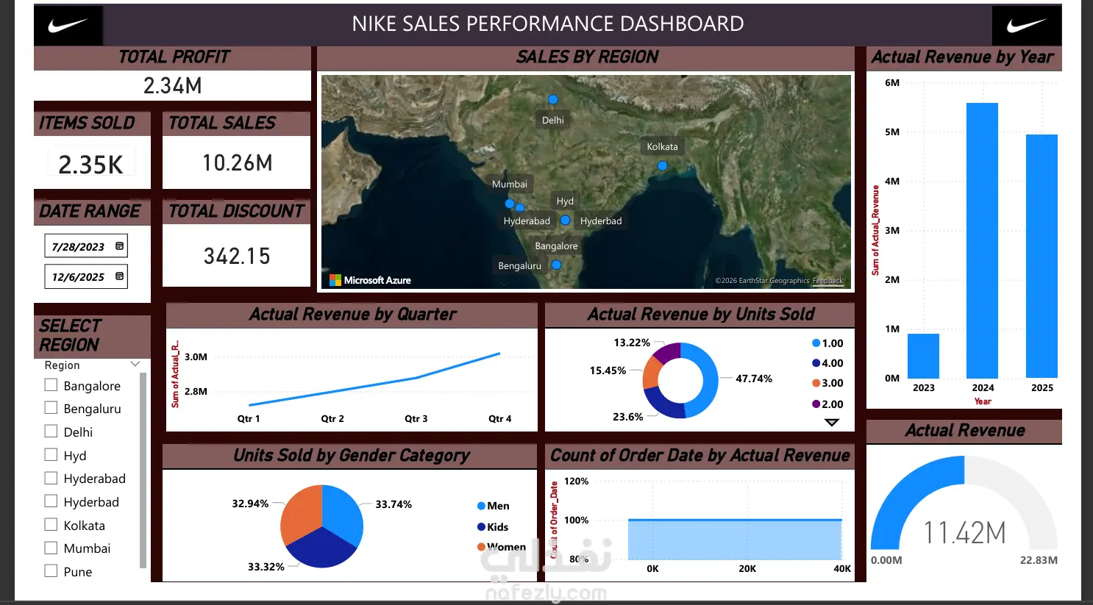Select the Kolkata map marker dot
The image size is (1093, 605).
(662, 166)
